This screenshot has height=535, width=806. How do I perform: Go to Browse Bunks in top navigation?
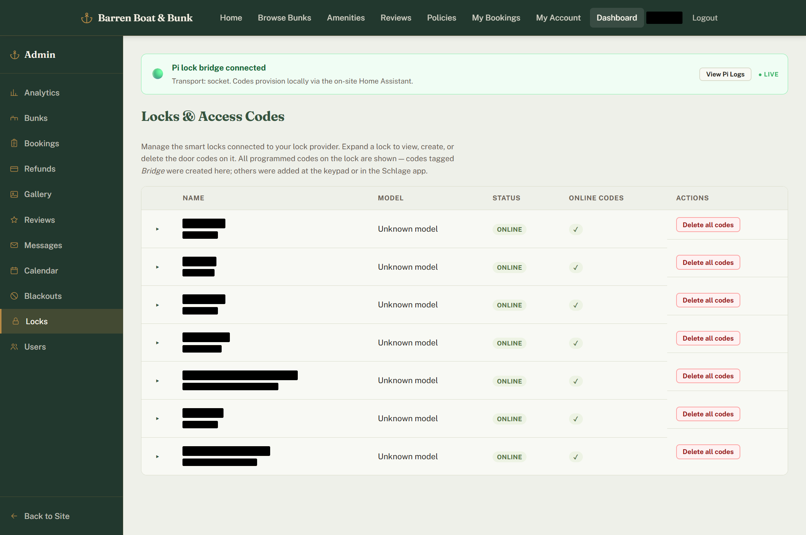click(x=284, y=18)
